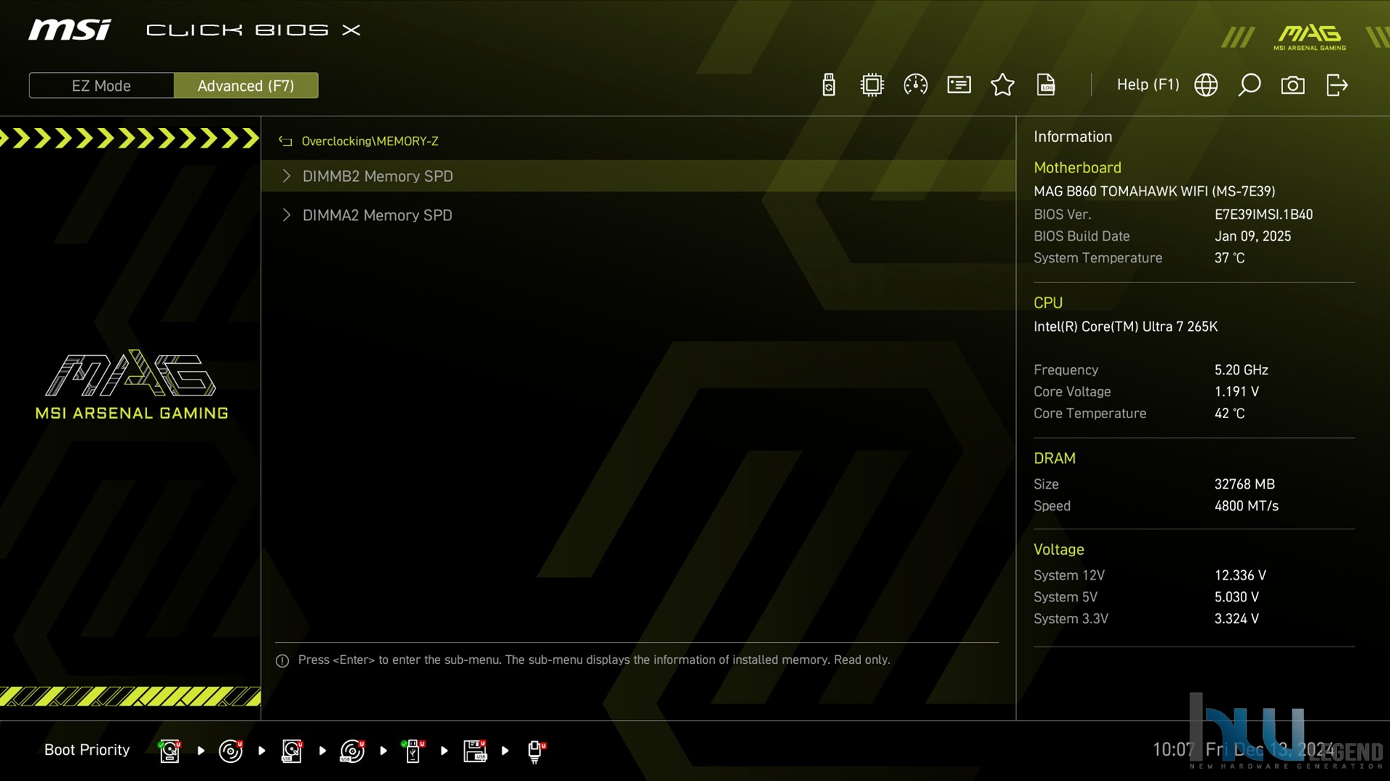Open the LOG file icon

point(1046,85)
